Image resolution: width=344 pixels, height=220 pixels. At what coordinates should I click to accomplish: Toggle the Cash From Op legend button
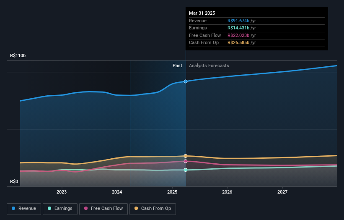153,209
